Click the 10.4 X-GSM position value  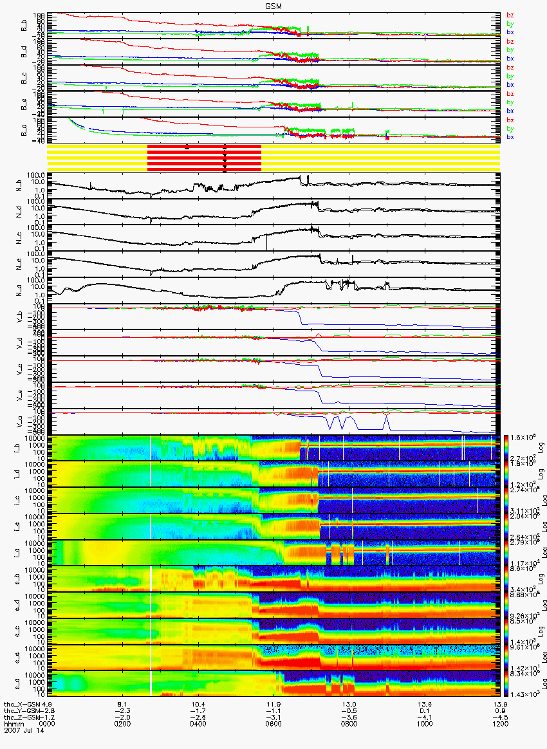tap(198, 705)
